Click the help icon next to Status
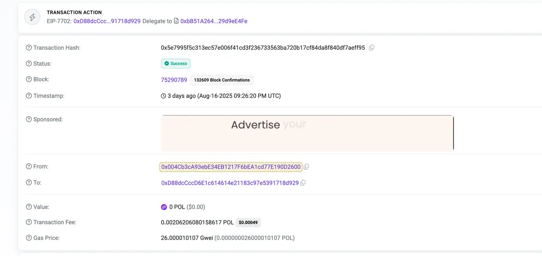Image resolution: width=542 pixels, height=256 pixels. pyautogui.click(x=29, y=64)
